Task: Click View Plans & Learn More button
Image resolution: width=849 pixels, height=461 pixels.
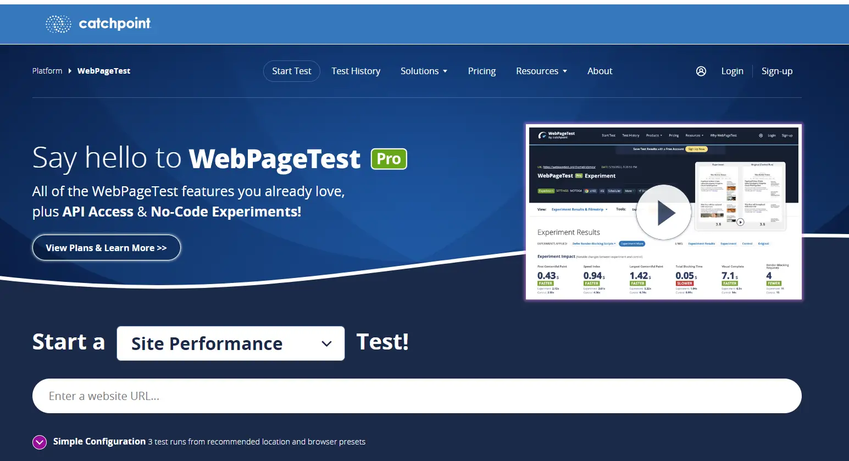Action: click(x=107, y=248)
